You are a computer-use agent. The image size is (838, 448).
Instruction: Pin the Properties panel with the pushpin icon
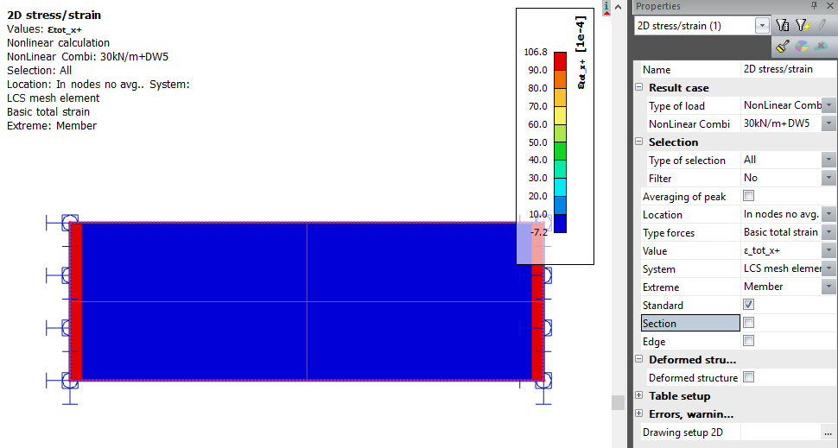point(816,6)
